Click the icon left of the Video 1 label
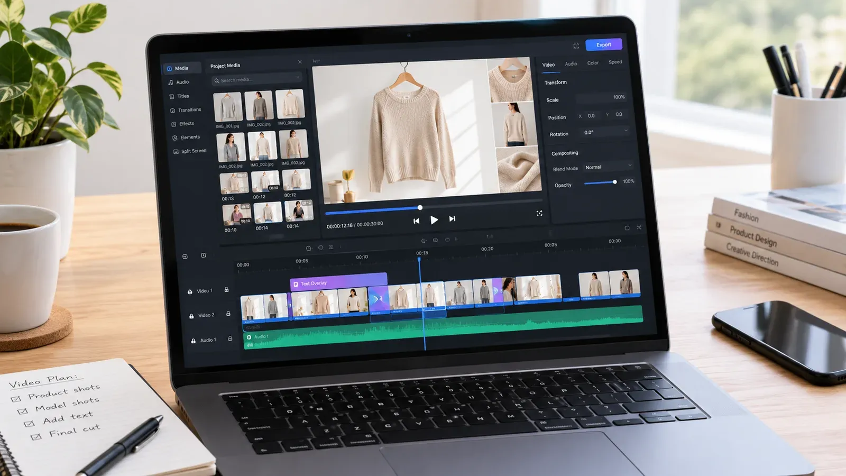The width and height of the screenshot is (846, 476). [x=190, y=292]
